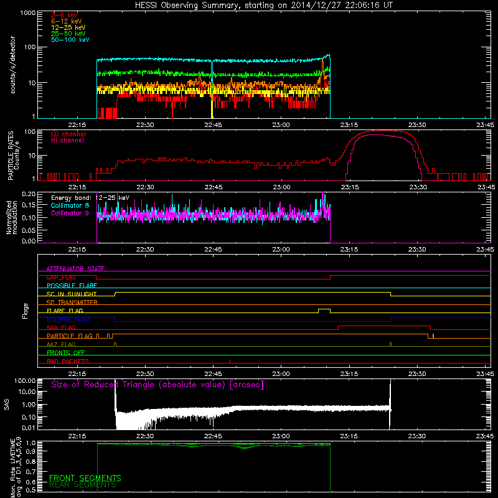Click 23:00 time label below modulation panel
This screenshot has width=498, height=498.
coord(281,250)
